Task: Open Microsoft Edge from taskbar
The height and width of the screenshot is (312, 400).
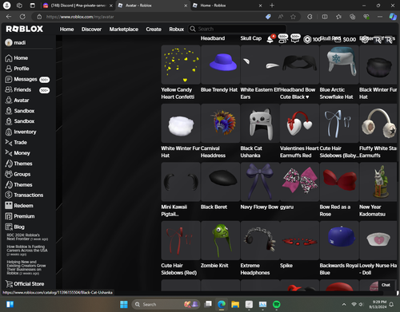Action: pos(222,304)
